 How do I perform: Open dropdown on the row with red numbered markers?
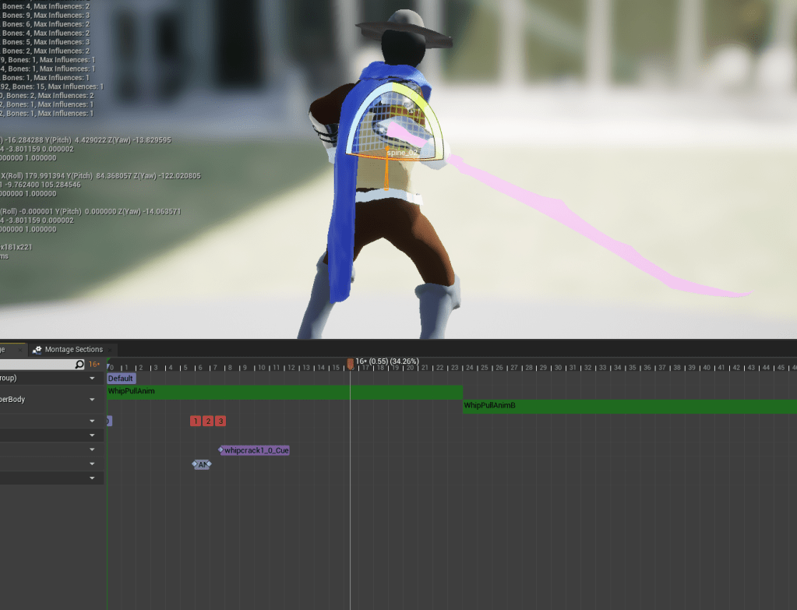[x=93, y=421]
